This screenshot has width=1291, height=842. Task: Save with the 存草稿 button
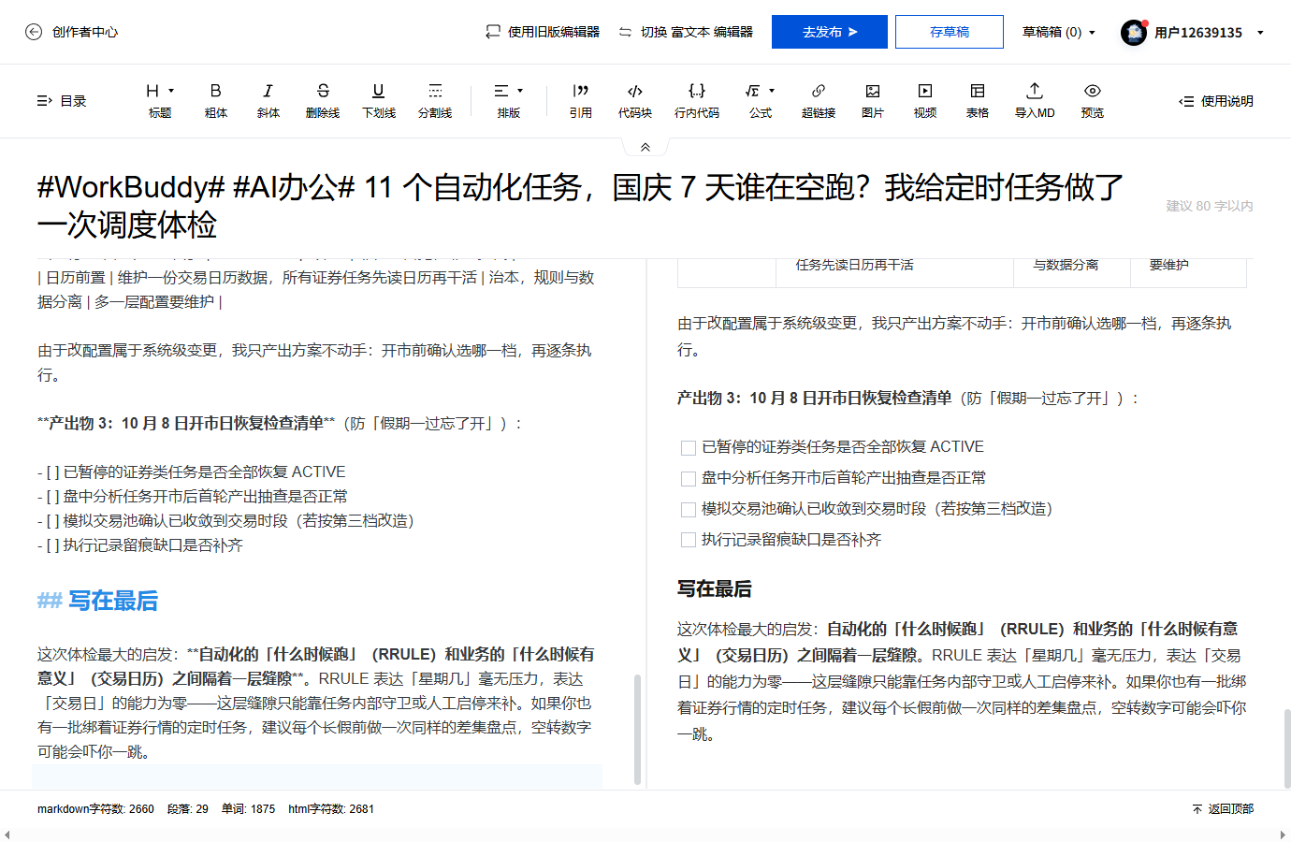click(950, 32)
